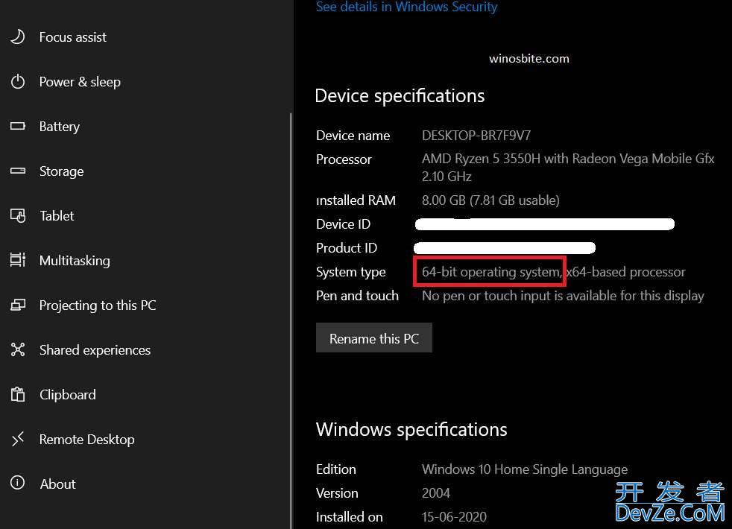
Task: Click the System type label
Action: click(350, 271)
